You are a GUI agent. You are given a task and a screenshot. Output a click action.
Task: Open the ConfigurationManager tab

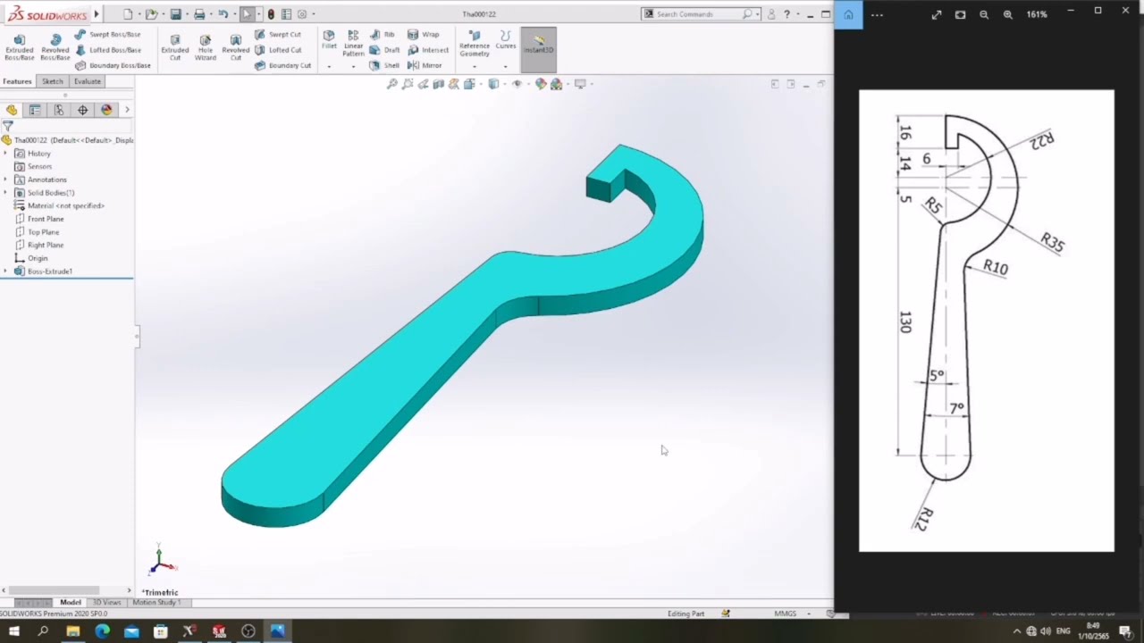click(59, 110)
